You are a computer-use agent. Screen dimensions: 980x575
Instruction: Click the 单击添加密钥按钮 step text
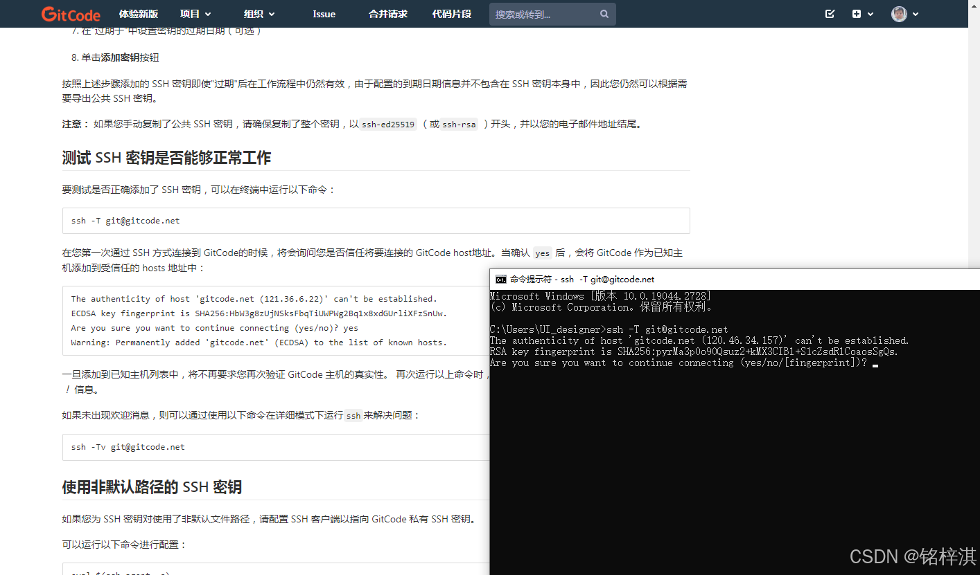(x=120, y=57)
